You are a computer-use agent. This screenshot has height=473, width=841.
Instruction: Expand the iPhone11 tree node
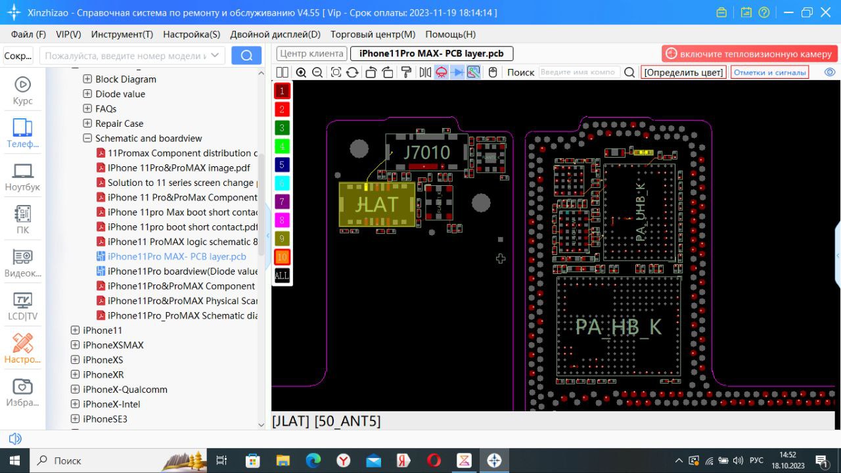[x=76, y=330]
